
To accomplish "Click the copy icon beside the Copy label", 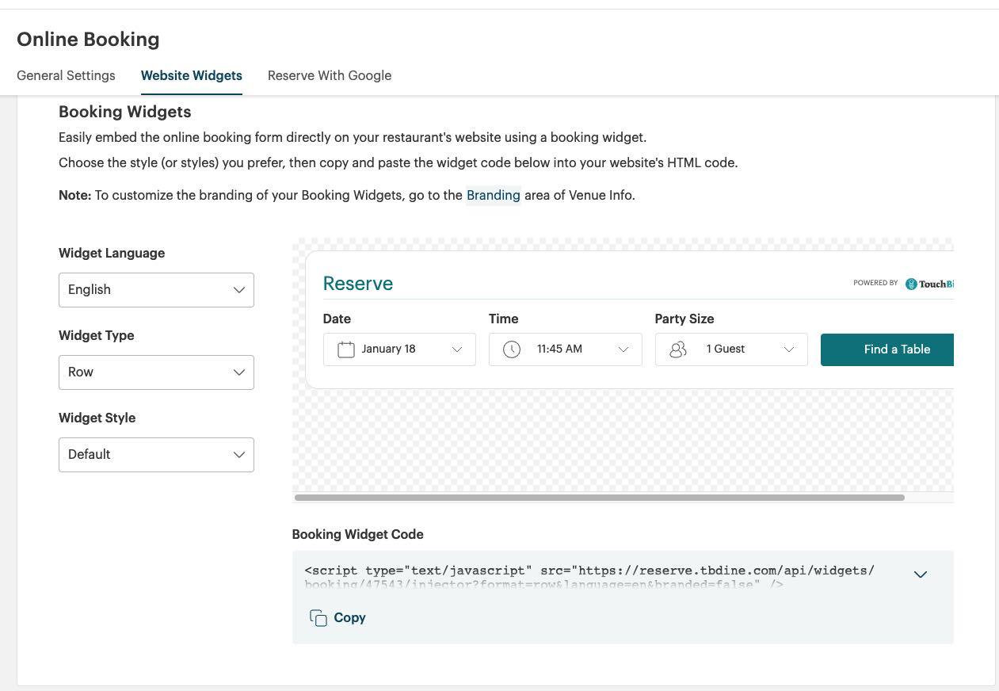I will coord(318,618).
